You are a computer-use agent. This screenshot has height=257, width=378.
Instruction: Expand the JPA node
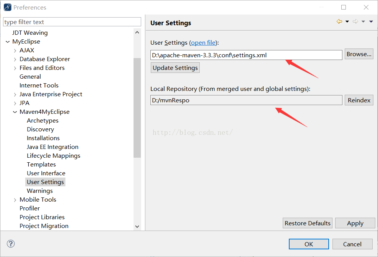coord(15,103)
